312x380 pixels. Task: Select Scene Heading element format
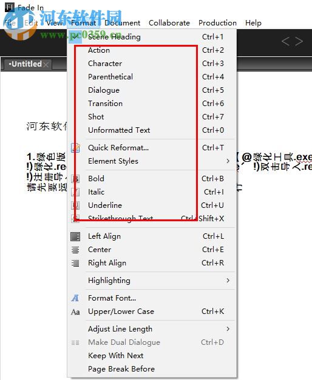coord(152,37)
